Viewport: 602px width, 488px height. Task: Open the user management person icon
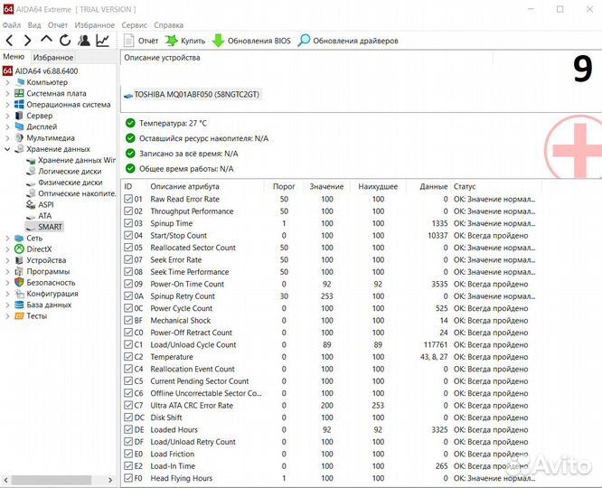(84, 41)
